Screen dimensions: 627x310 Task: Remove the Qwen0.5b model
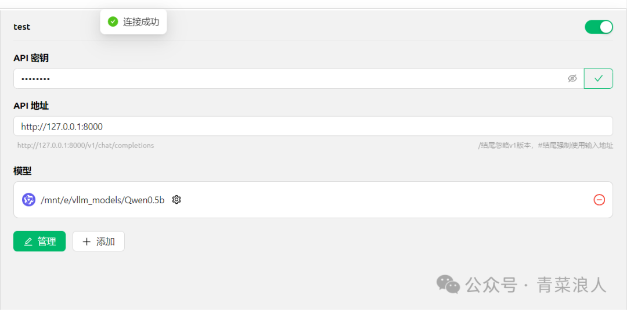pos(599,200)
